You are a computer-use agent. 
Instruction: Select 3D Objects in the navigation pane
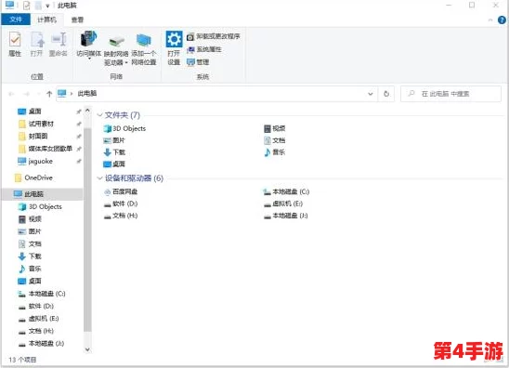pyautogui.click(x=40, y=206)
